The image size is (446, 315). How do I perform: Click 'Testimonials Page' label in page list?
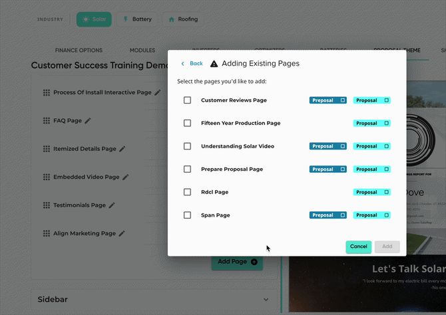(79, 205)
